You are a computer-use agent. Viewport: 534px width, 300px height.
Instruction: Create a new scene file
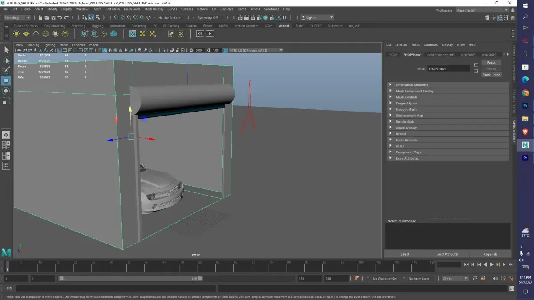click(x=40, y=18)
